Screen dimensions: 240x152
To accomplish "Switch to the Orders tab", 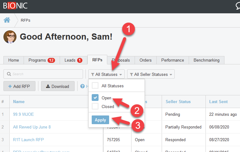I will coord(145,60).
